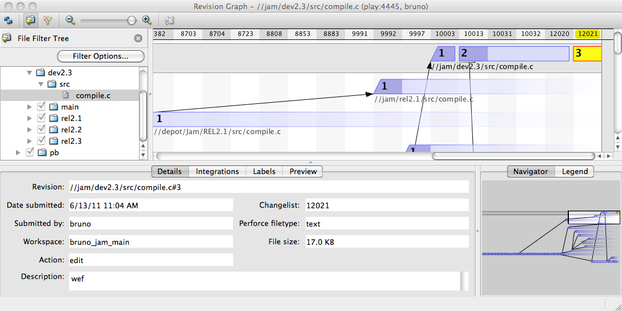
Task: Click the zoom out magnifier icon
Action: 70,20
